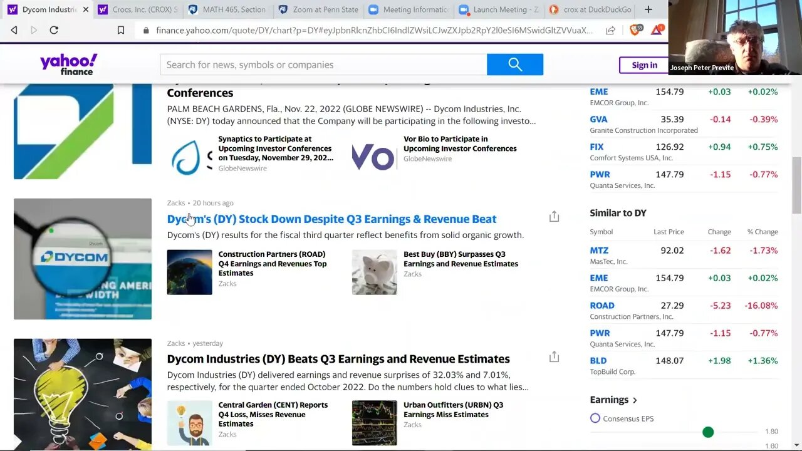Click the Yahoo Finance logo

[69, 64]
